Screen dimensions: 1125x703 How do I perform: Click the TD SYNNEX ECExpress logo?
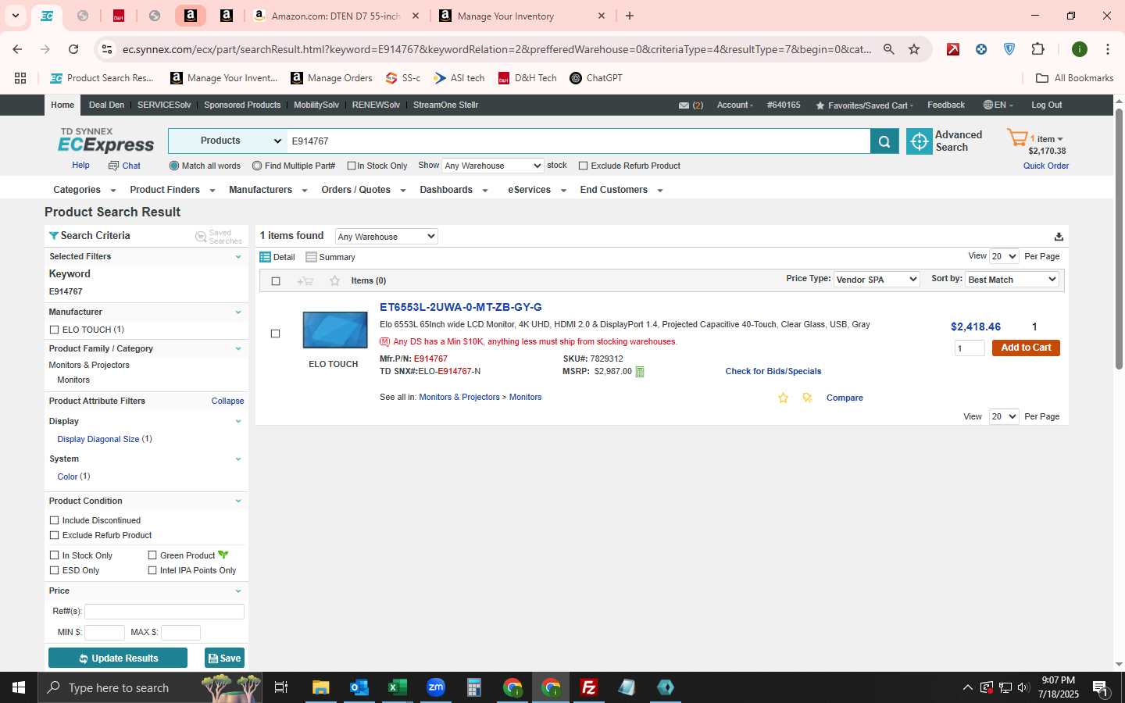pyautogui.click(x=106, y=141)
